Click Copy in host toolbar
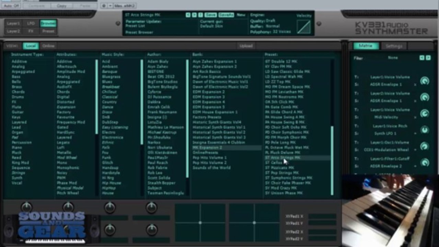The height and width of the screenshot is (247, 439). tap(61, 6)
